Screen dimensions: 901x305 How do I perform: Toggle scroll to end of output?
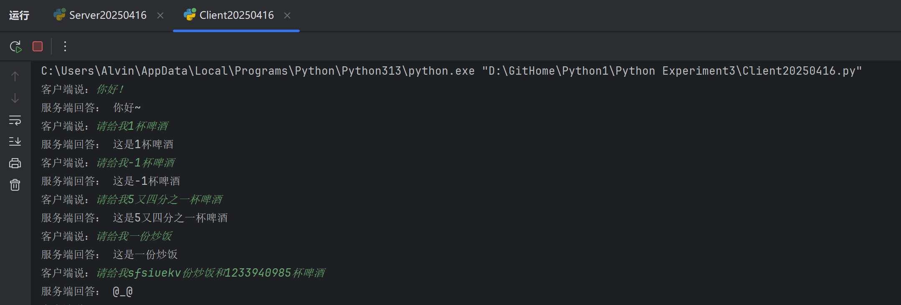point(15,142)
